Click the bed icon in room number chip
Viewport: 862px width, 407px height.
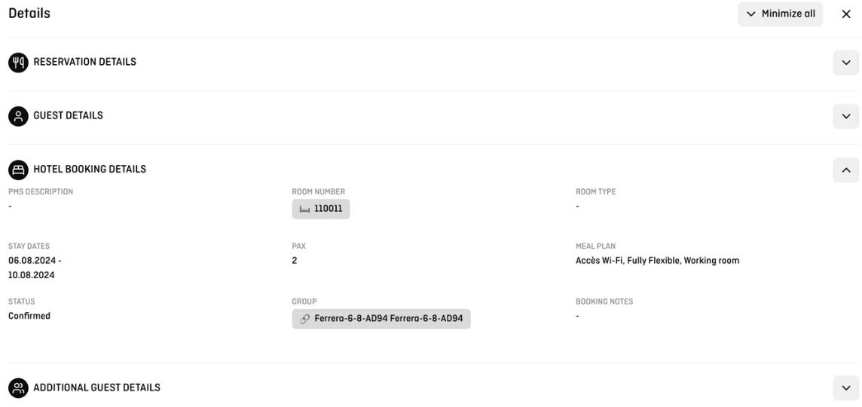click(x=304, y=209)
